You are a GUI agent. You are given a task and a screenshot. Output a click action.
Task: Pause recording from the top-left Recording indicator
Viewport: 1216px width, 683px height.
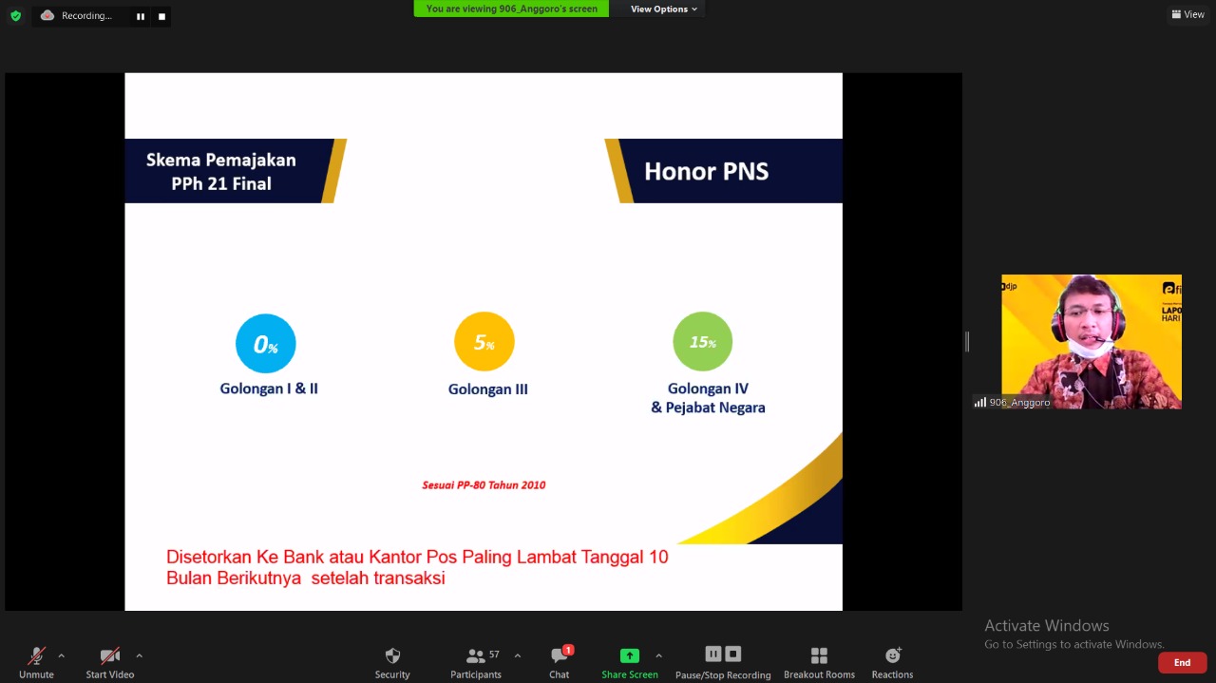point(141,16)
